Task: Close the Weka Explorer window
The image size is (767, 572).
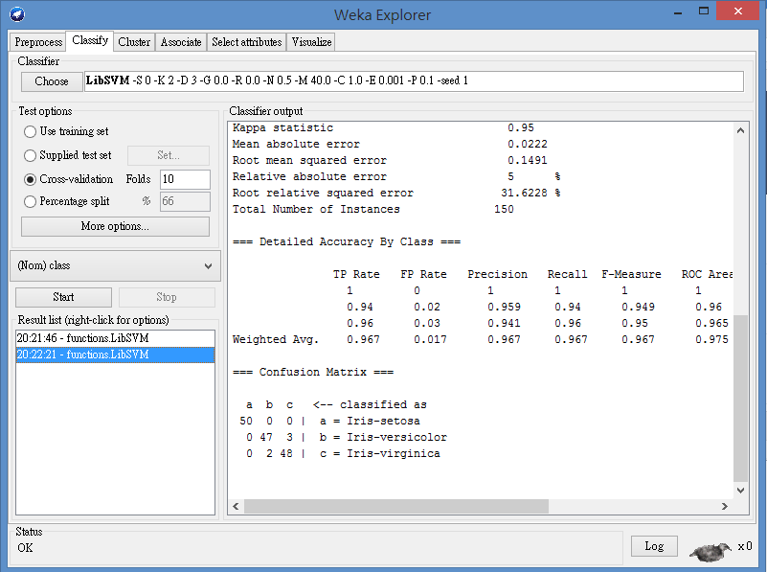Action: (x=737, y=11)
